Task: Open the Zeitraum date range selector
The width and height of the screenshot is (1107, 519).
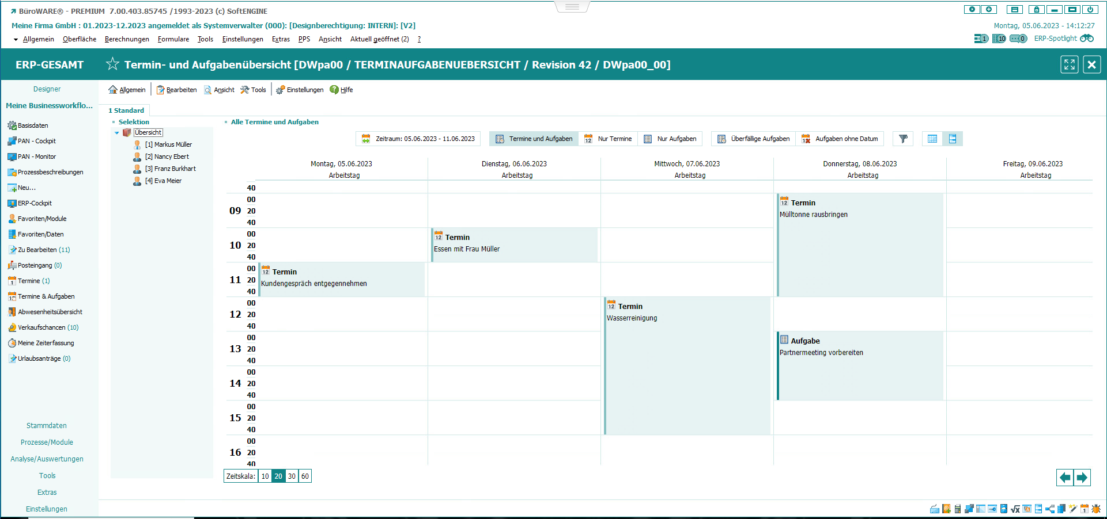Action: tap(418, 139)
